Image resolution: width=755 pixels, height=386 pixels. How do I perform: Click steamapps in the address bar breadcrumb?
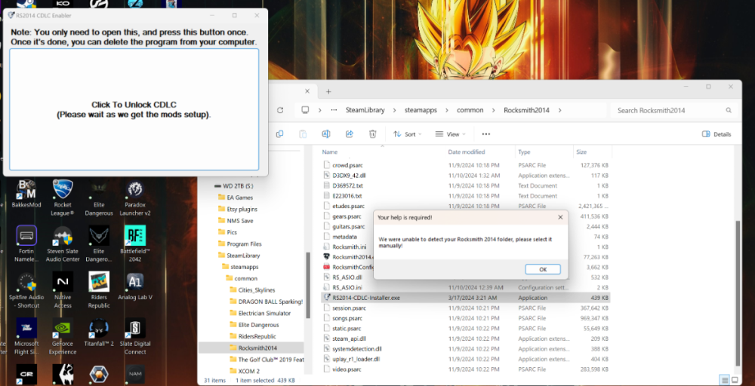coord(421,110)
